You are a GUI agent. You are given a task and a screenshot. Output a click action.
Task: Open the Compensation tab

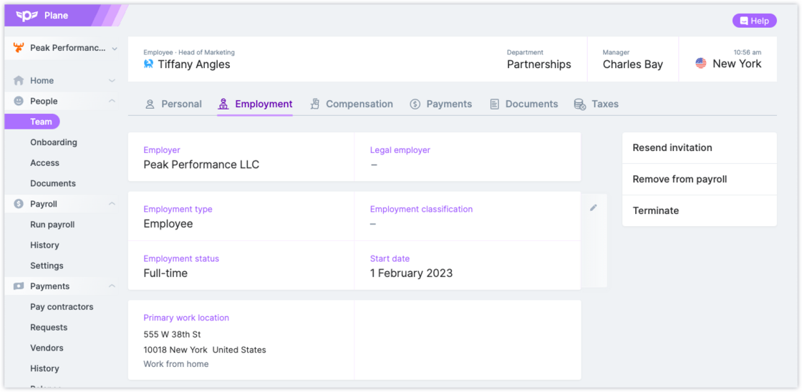352,104
